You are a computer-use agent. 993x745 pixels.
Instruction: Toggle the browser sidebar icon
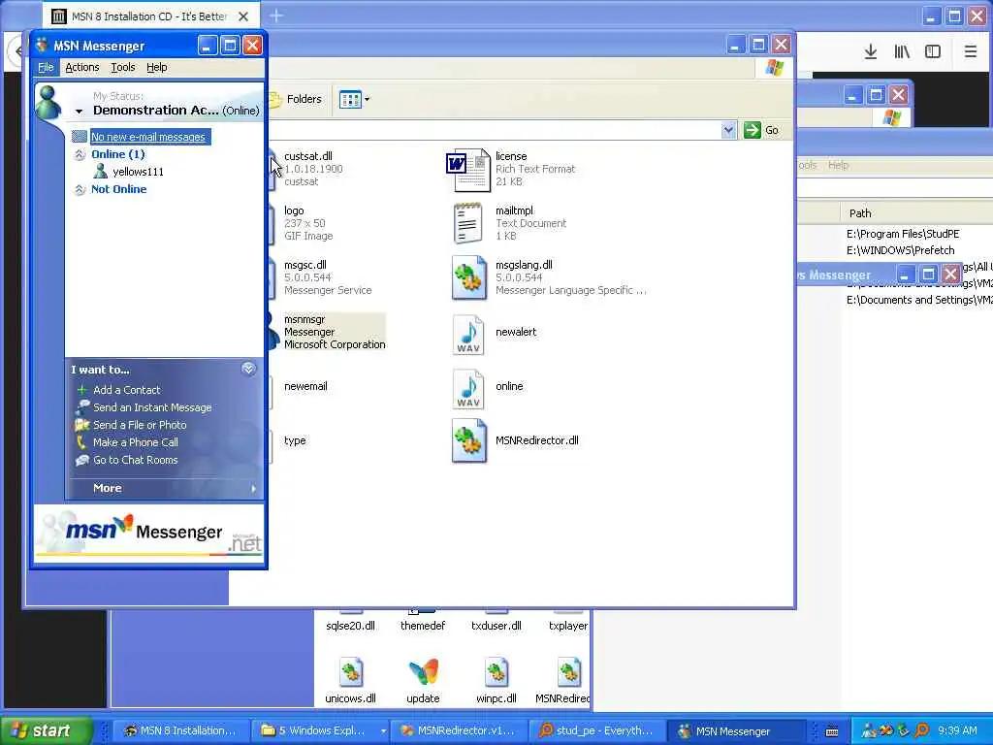pos(933,52)
